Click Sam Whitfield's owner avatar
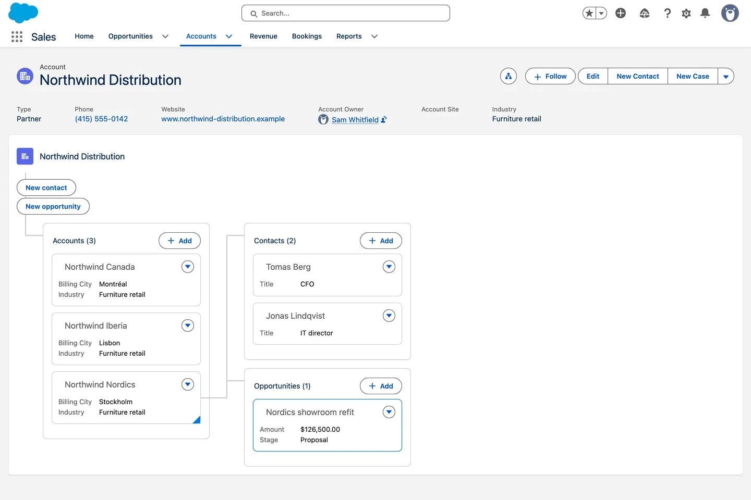The height and width of the screenshot is (500, 751). click(x=323, y=119)
